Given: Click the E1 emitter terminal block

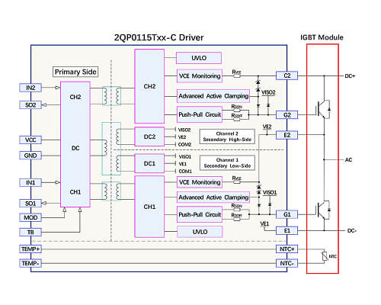Looking at the screenshot, I should coord(287,231).
